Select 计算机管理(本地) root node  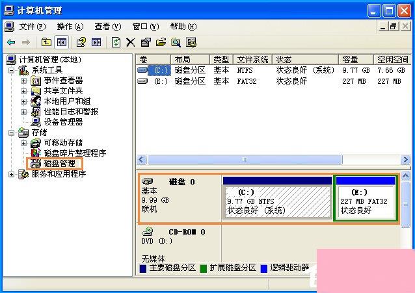click(x=49, y=60)
